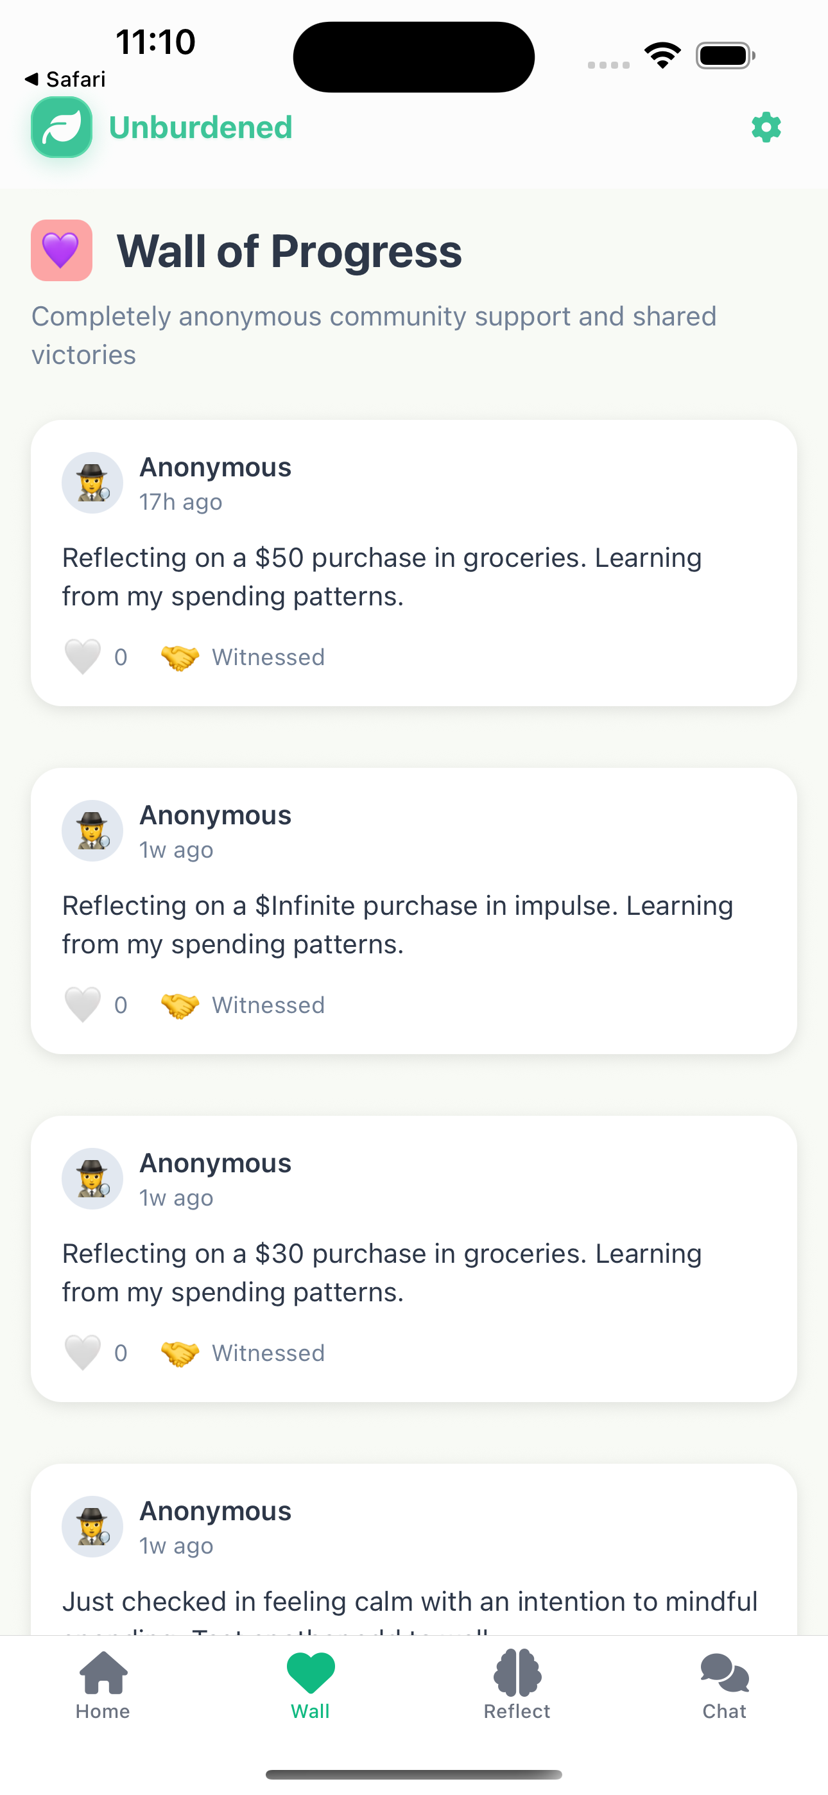This screenshot has width=828, height=1795.
Task: Tap the Unburdened app title
Action: click(201, 128)
